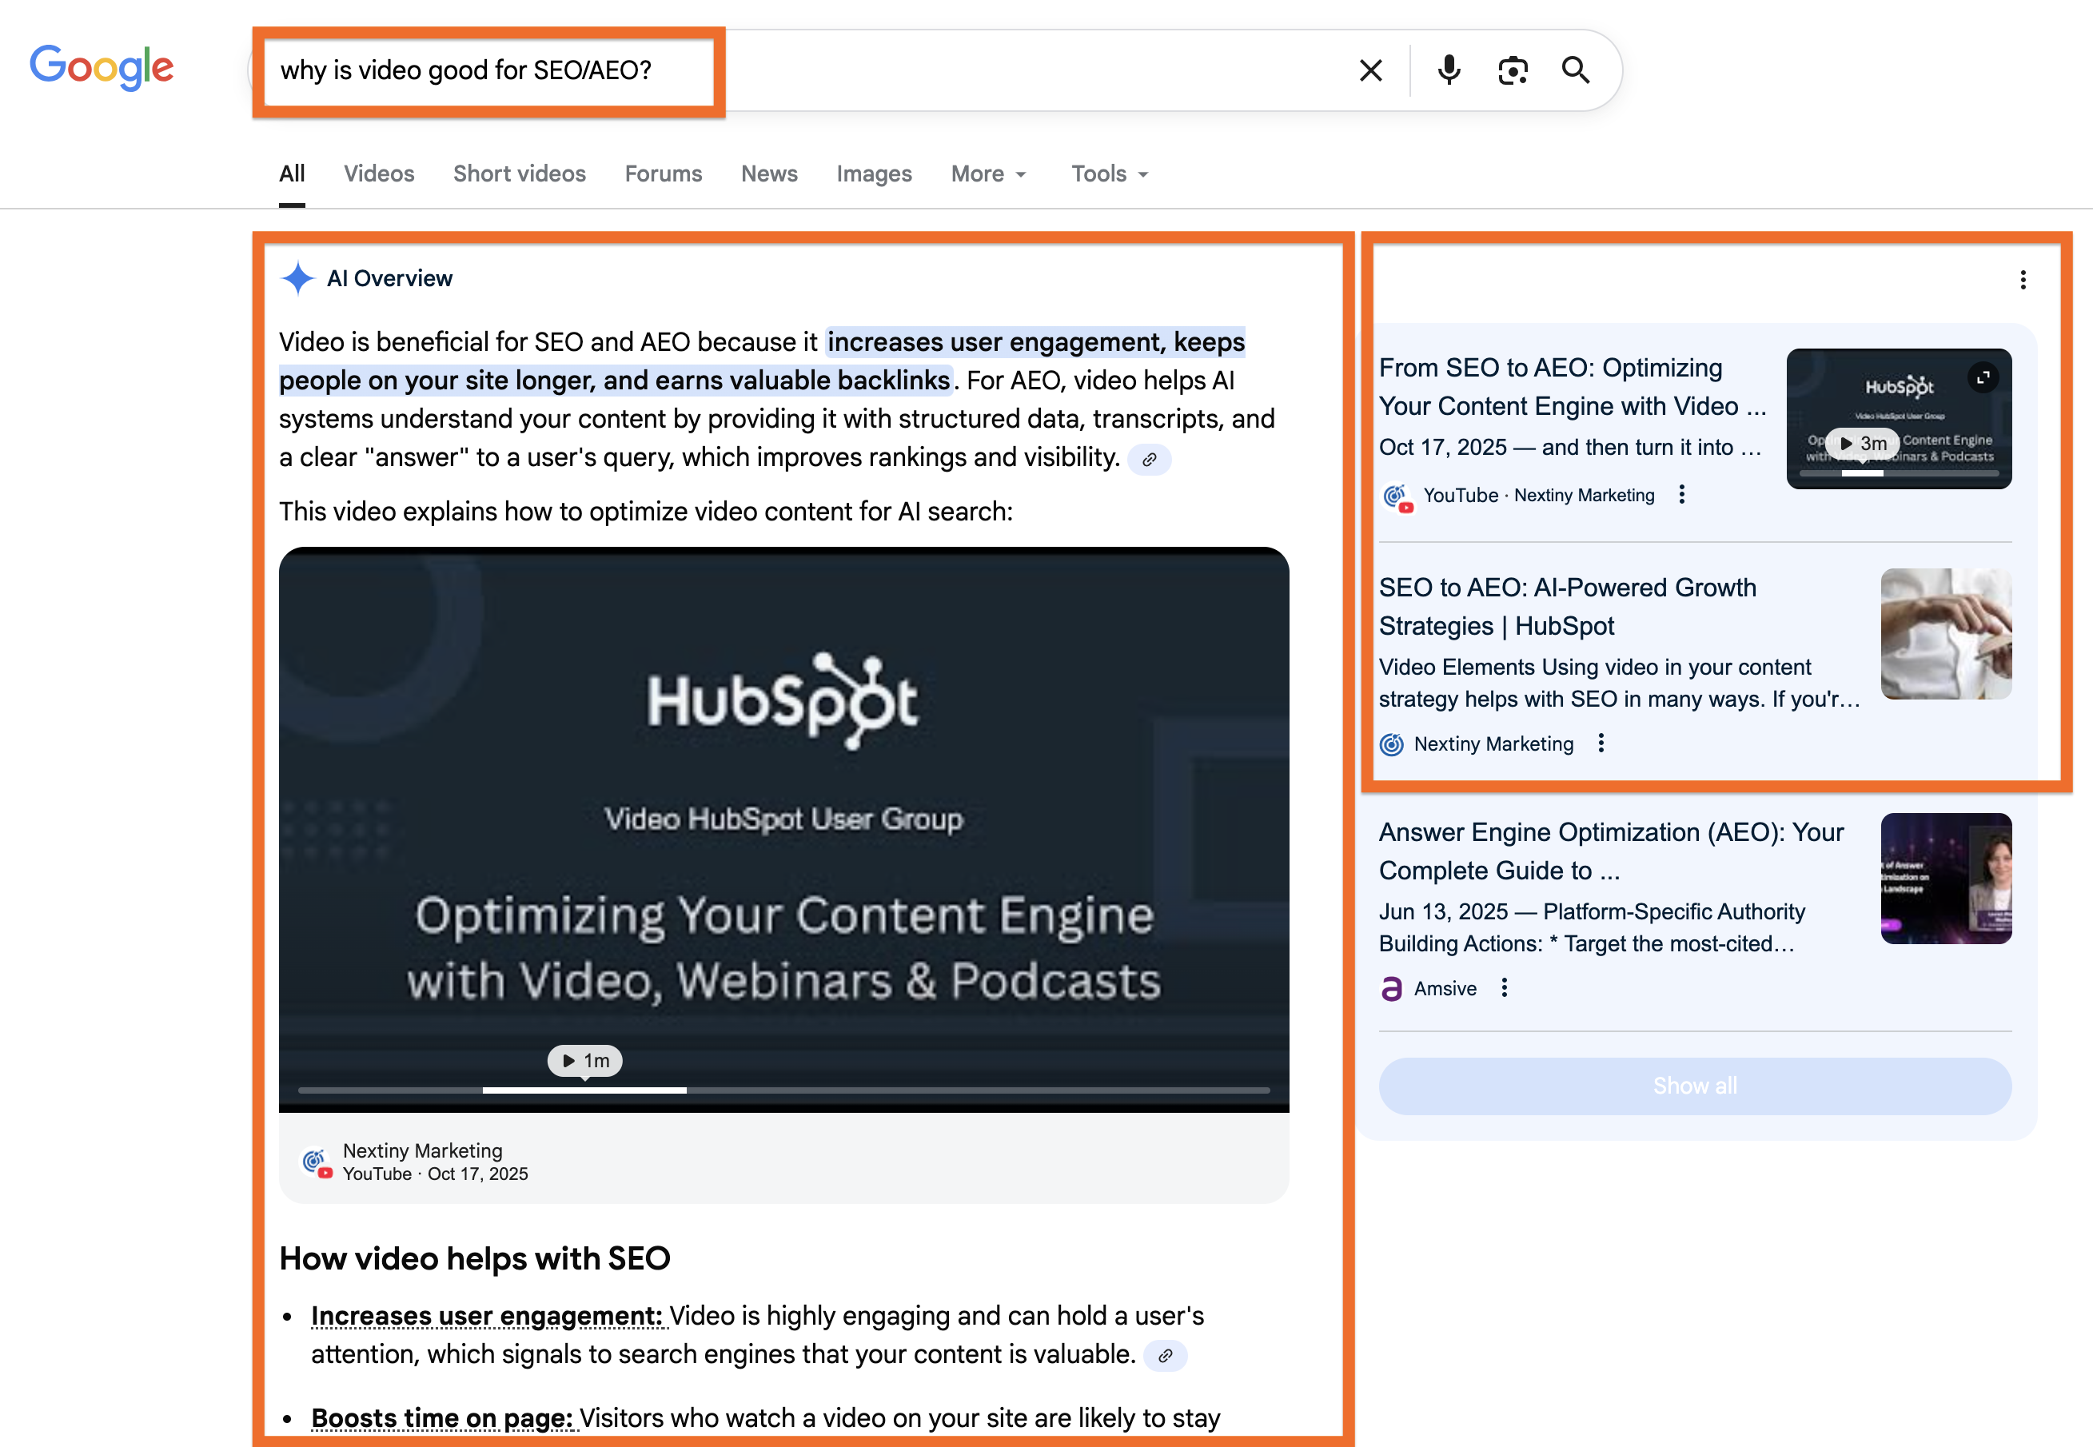
Task: Open the Tools dropdown
Action: pos(1110,174)
